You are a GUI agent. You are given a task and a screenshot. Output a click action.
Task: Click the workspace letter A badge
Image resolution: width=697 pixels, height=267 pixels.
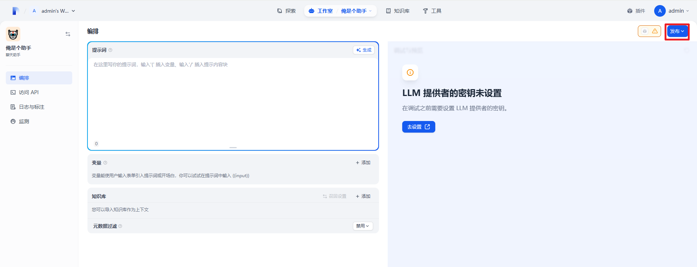(x=34, y=11)
